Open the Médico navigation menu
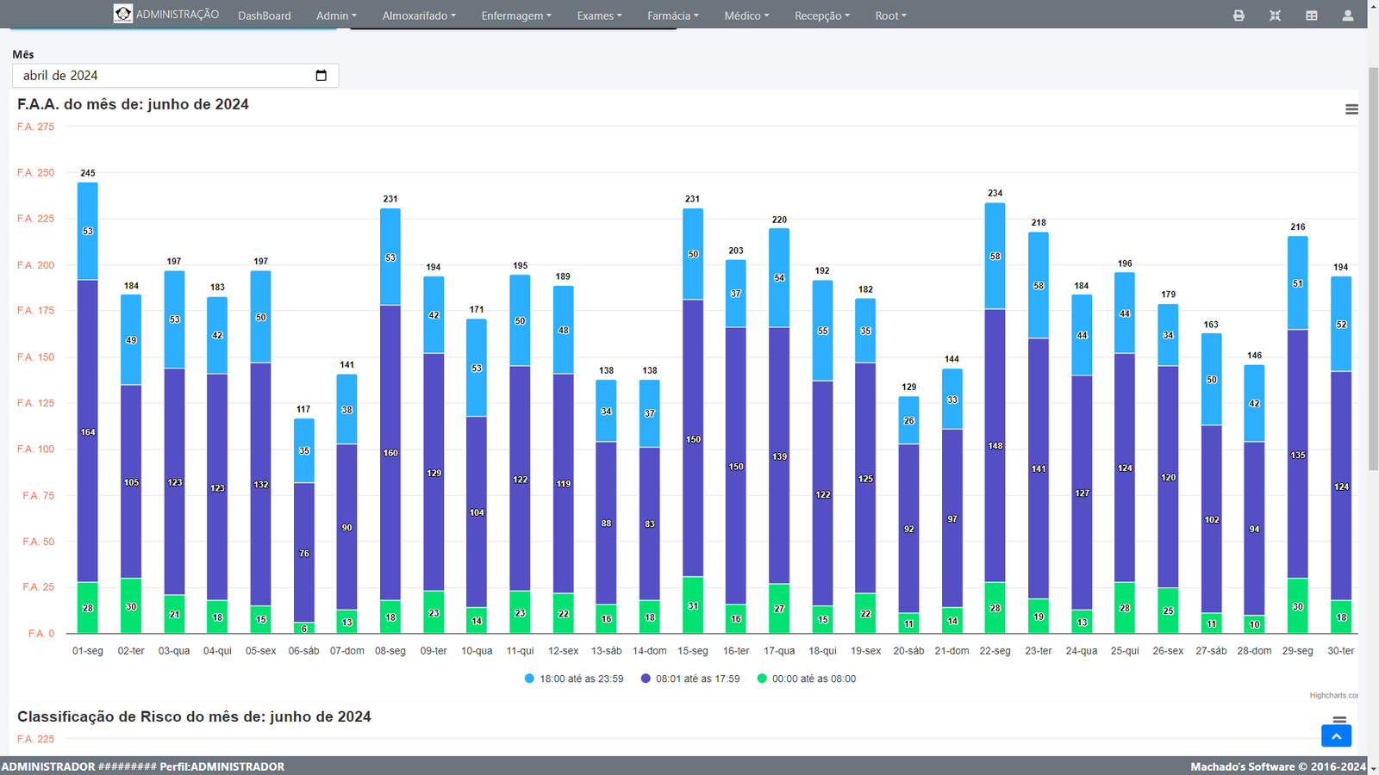 pos(746,15)
